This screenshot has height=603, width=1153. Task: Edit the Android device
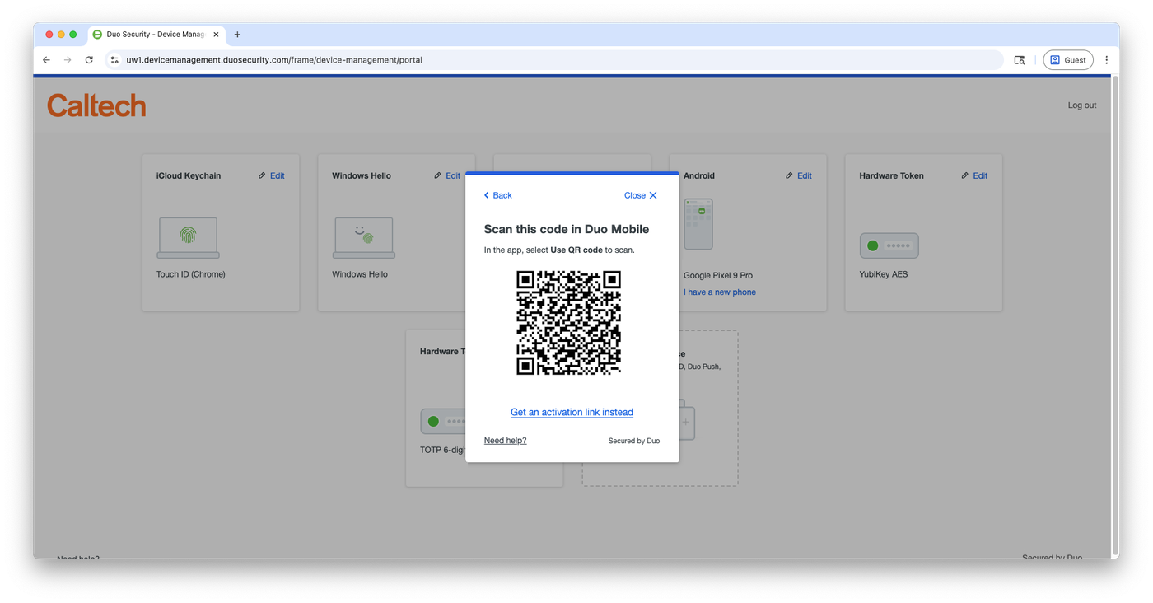pos(799,175)
